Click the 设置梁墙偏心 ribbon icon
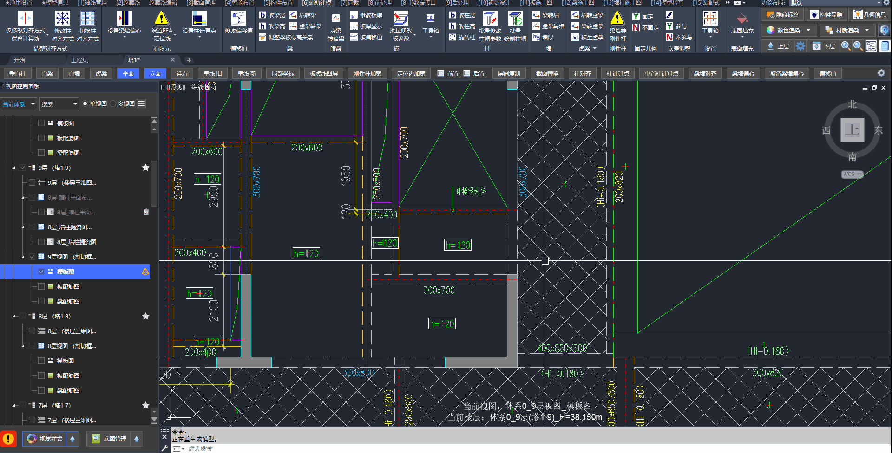This screenshot has width=892, height=453. (x=124, y=19)
